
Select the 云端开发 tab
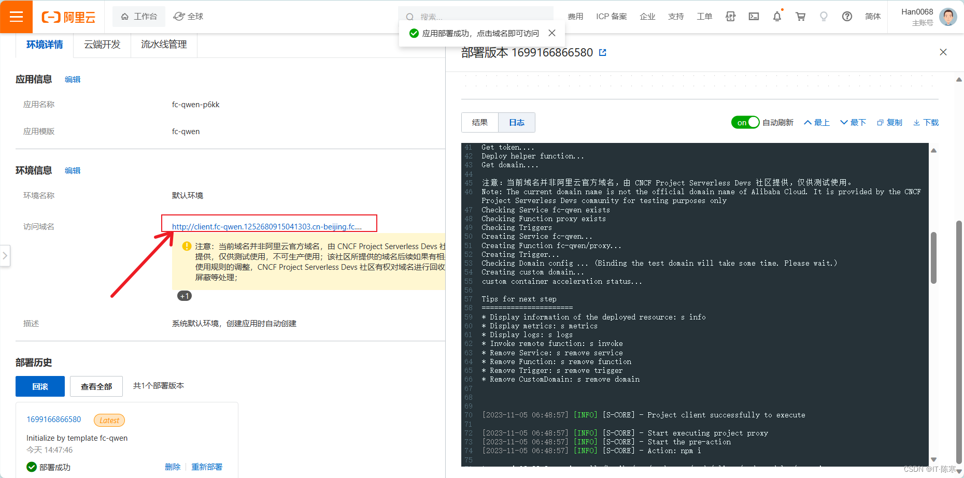[x=102, y=45]
